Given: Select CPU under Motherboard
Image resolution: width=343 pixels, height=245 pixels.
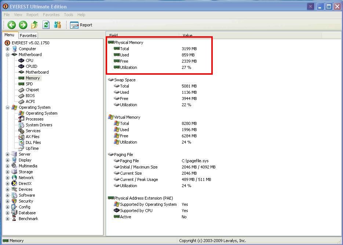Looking at the screenshot, I should 29,60.
